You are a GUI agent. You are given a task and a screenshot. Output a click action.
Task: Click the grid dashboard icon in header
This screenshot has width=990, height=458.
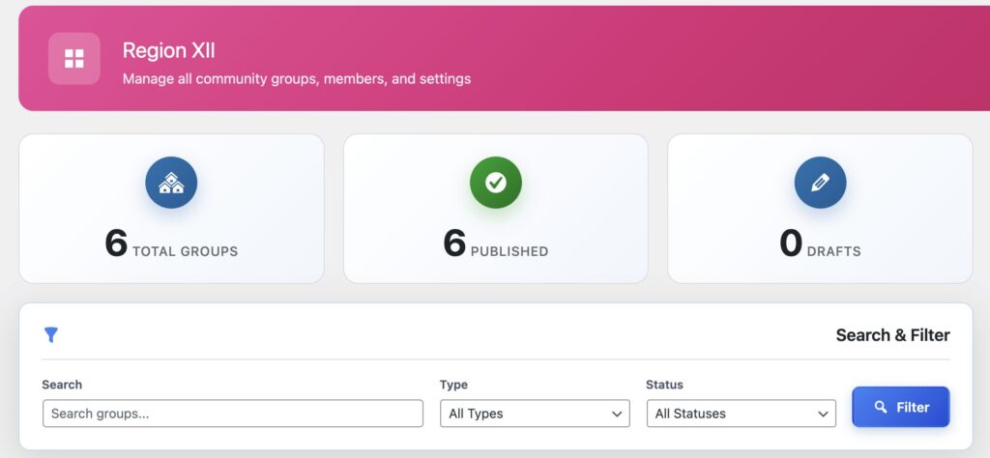74,59
